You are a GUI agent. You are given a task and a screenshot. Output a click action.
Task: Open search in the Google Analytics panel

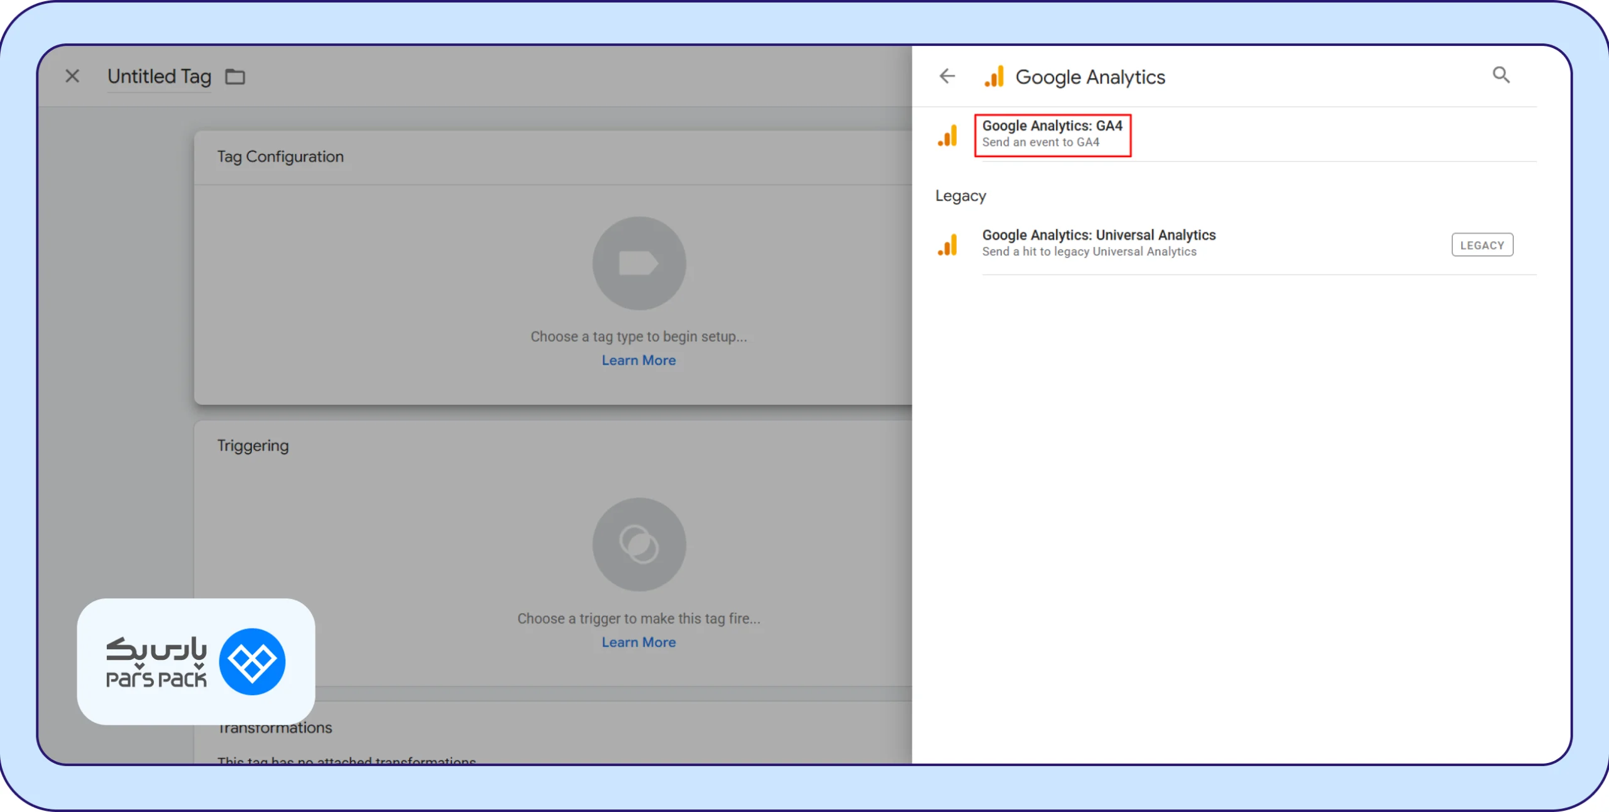[1501, 75]
